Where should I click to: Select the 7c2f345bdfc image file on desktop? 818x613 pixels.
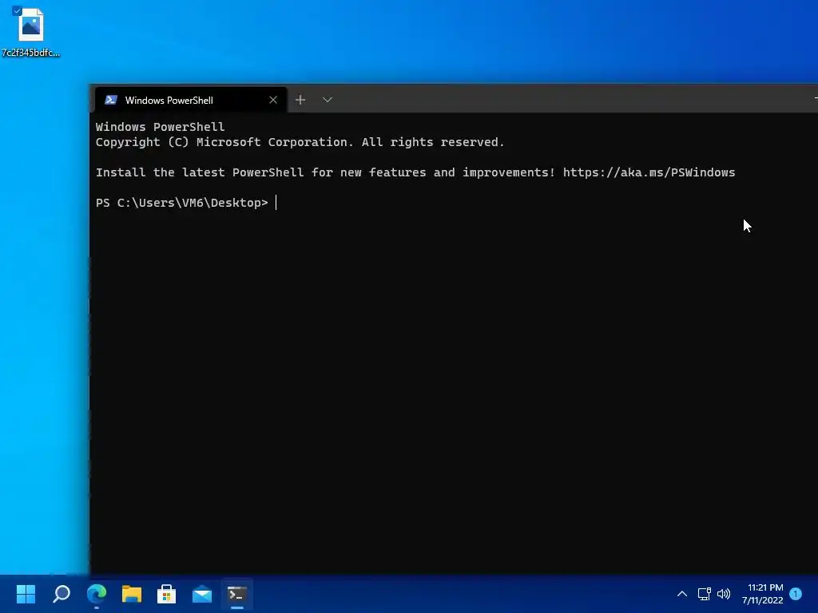point(31,31)
